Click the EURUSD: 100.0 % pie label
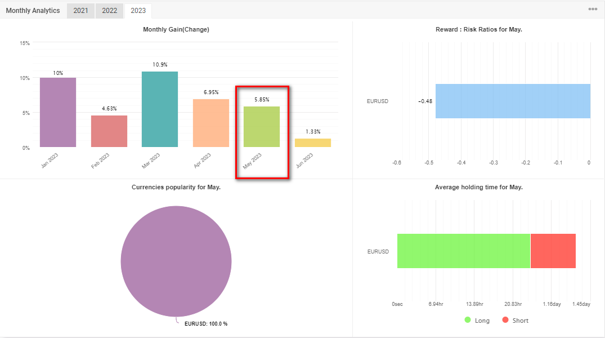Screen dimensions: 605x338 206,324
